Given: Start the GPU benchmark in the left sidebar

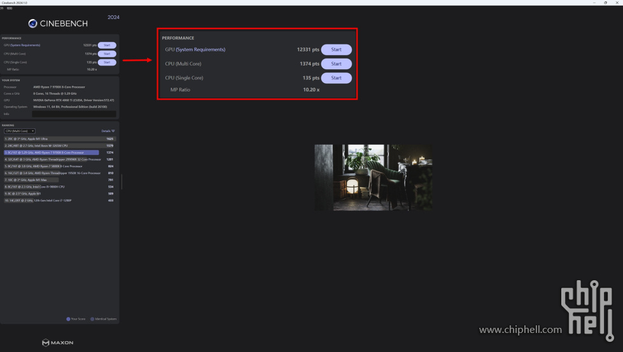Looking at the screenshot, I should coord(107,45).
